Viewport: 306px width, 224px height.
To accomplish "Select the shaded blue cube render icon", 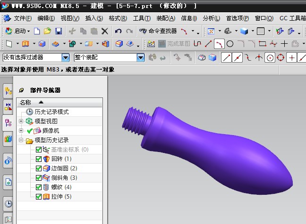I will point(244,31).
